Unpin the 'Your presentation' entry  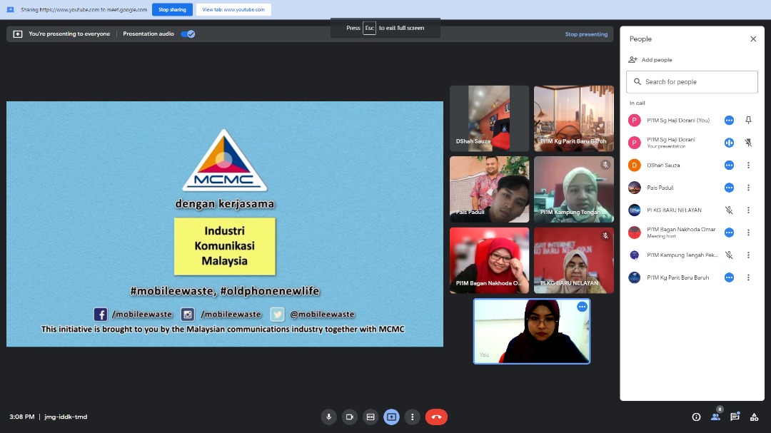click(748, 143)
